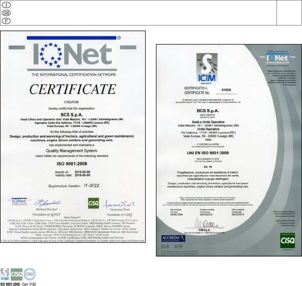Click registration number "IT-3722"

[92, 186]
